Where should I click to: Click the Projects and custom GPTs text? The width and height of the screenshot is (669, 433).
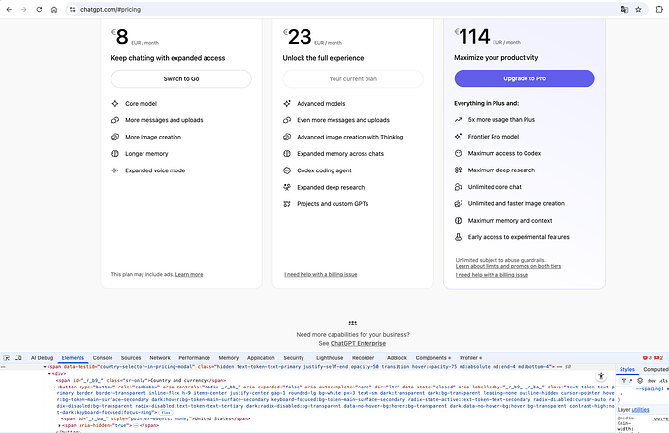click(333, 204)
